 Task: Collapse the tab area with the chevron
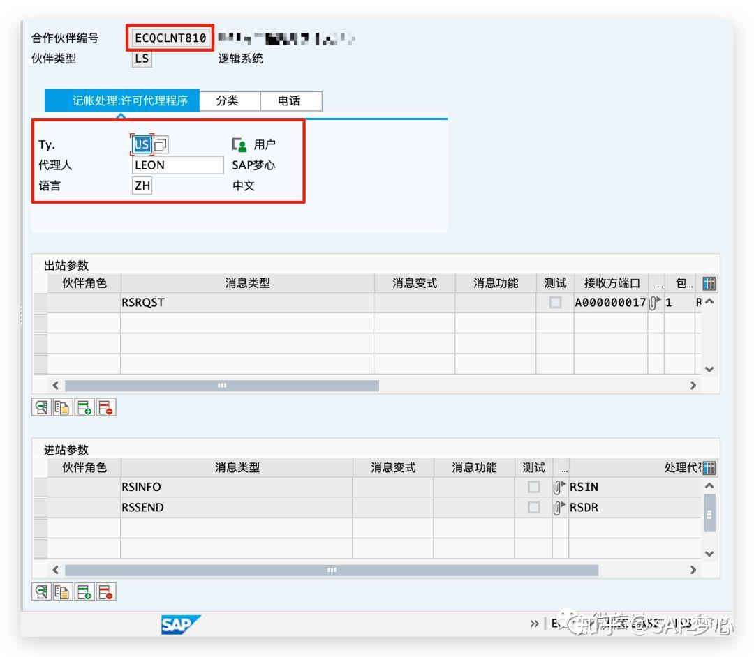tap(121, 116)
